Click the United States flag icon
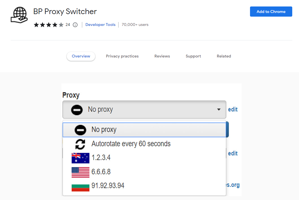 pyautogui.click(x=81, y=172)
